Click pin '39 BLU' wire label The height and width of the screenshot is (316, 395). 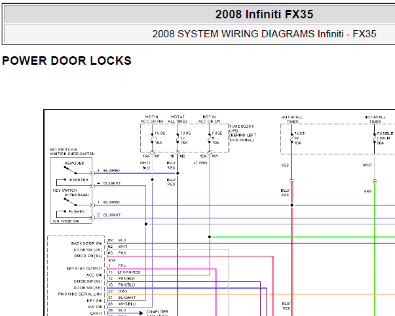click(x=117, y=310)
